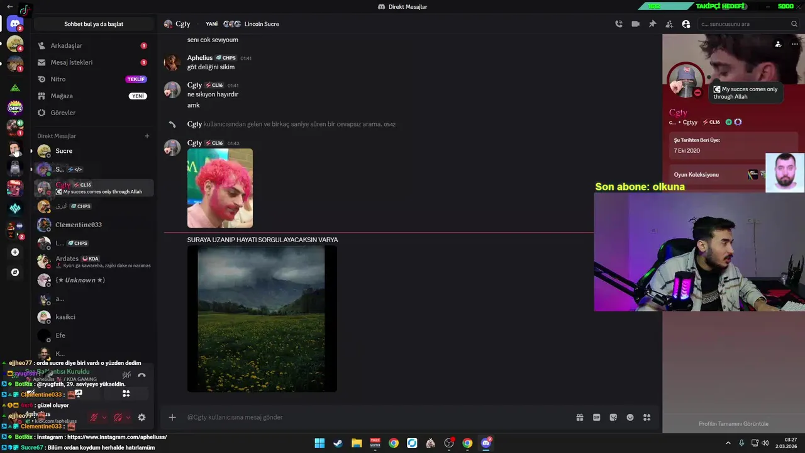Viewport: 805px width, 453px height.
Task: Start a video call from the header
Action: click(x=635, y=24)
